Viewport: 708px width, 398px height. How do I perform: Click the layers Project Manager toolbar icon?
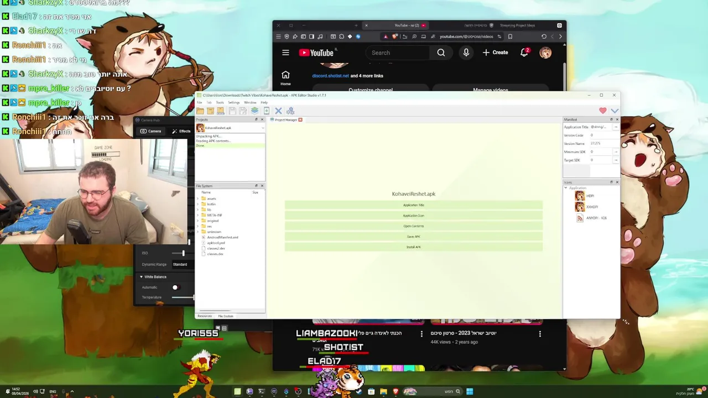(254, 111)
